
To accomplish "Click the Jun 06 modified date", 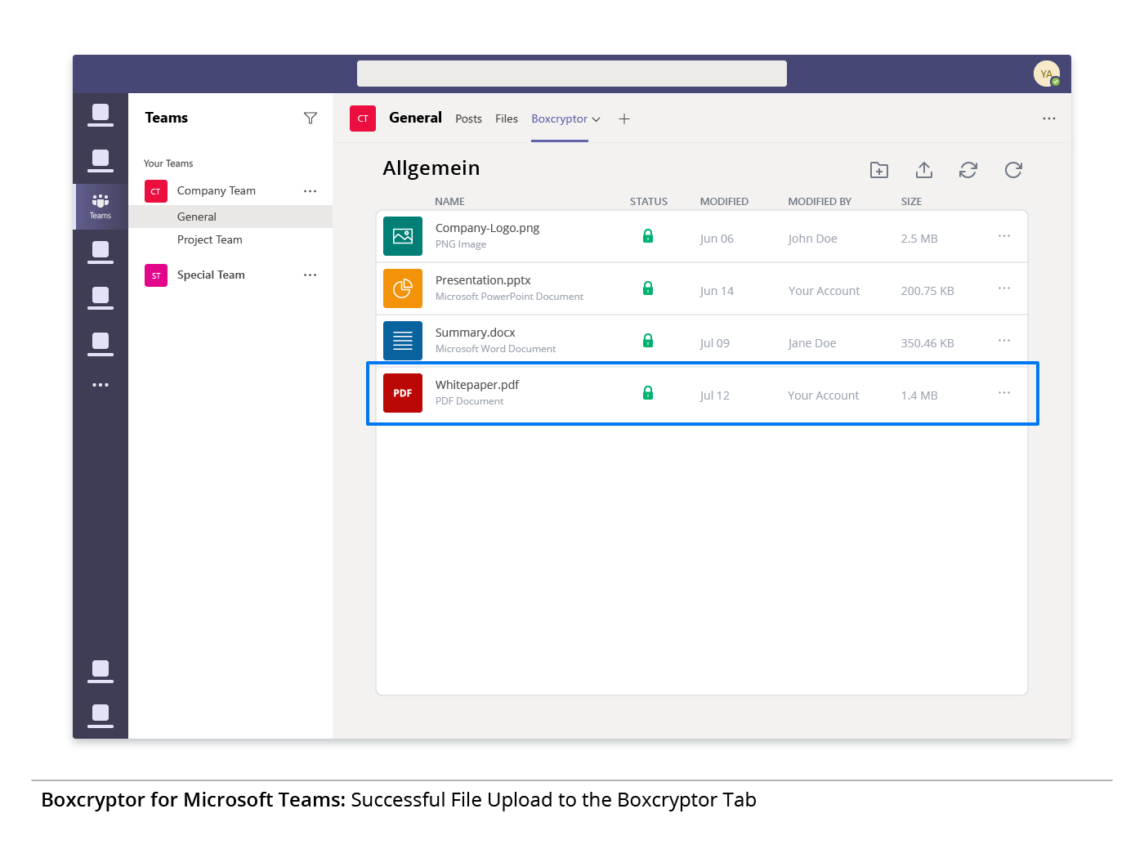I will pyautogui.click(x=717, y=239).
